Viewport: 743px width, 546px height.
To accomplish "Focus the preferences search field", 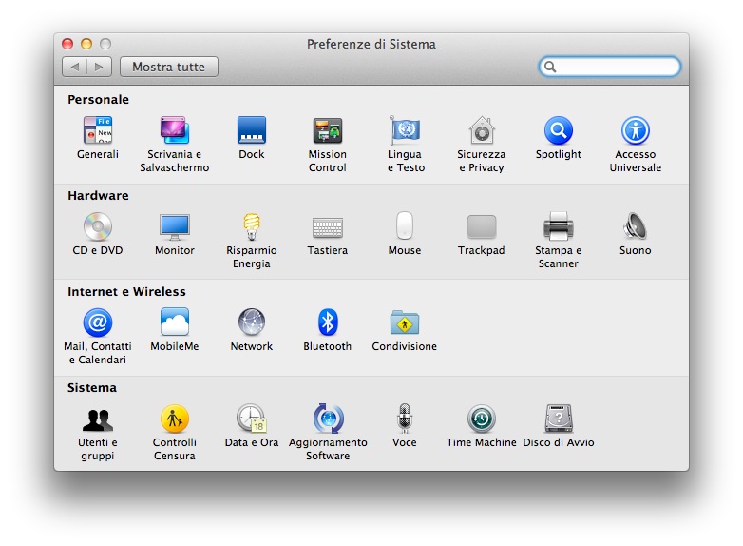I will pos(609,67).
